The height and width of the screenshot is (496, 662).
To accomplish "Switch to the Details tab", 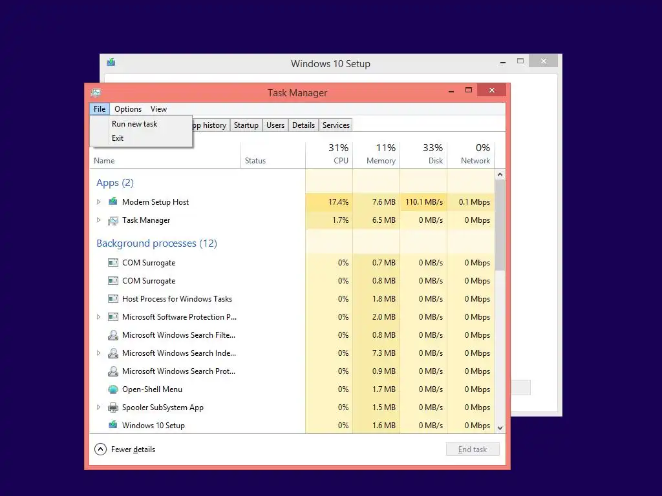I will pyautogui.click(x=304, y=125).
